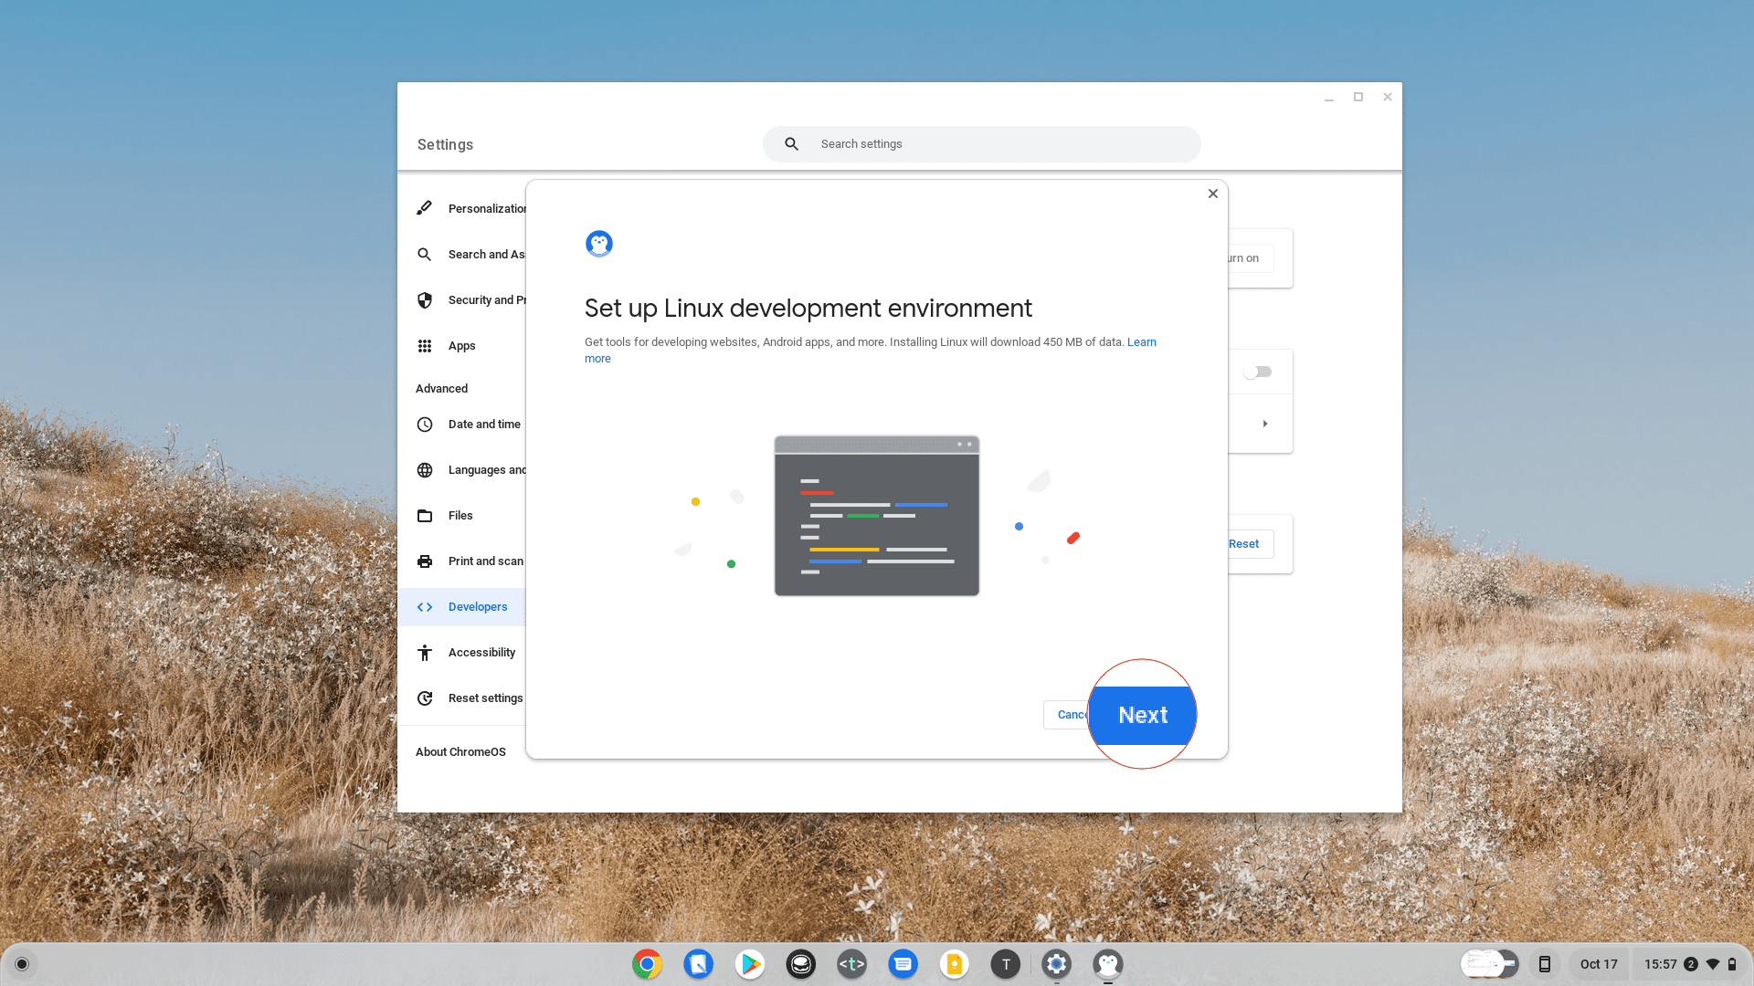Click the Date and time clock icon
This screenshot has height=986, width=1754.
[425, 425]
